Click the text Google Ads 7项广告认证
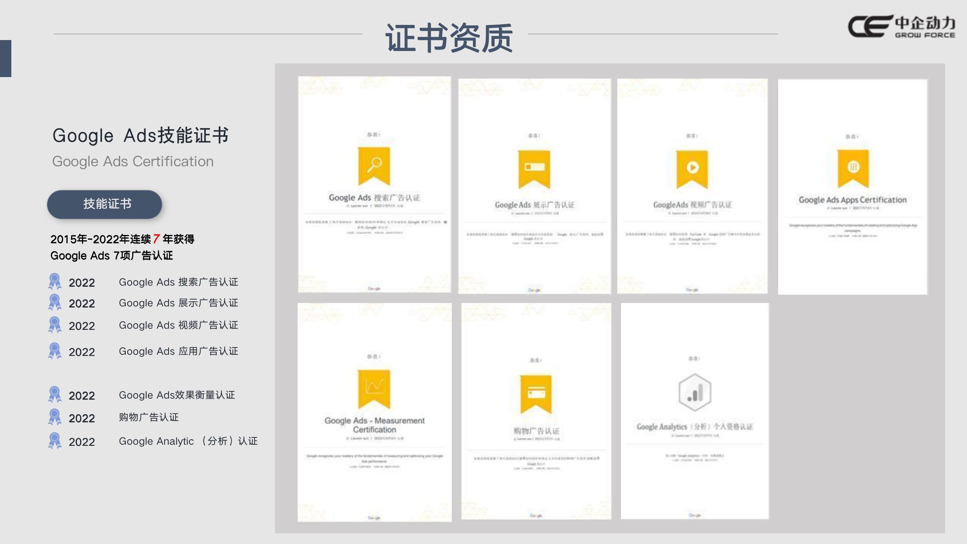967x544 pixels. click(x=111, y=256)
